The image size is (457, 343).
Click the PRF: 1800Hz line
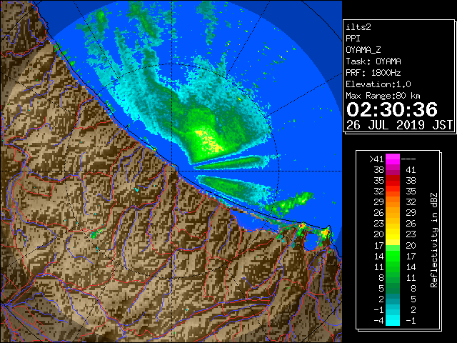373,73
